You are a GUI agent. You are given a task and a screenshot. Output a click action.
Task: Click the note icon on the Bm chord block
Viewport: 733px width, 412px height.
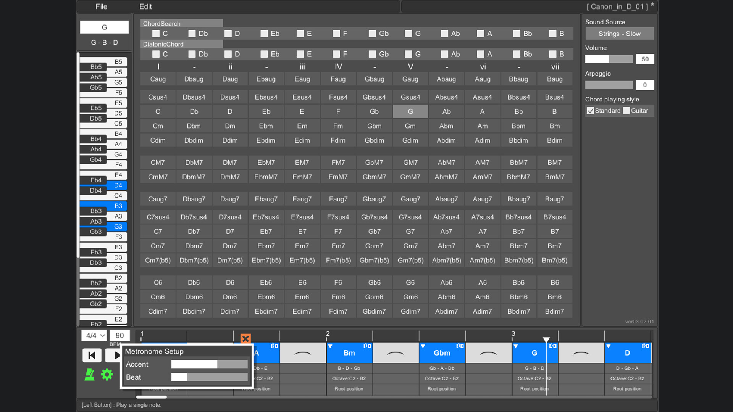coord(365,346)
